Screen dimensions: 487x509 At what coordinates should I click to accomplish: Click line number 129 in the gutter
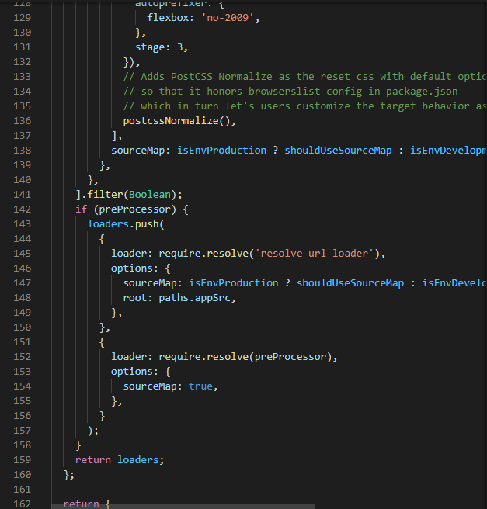click(22, 18)
